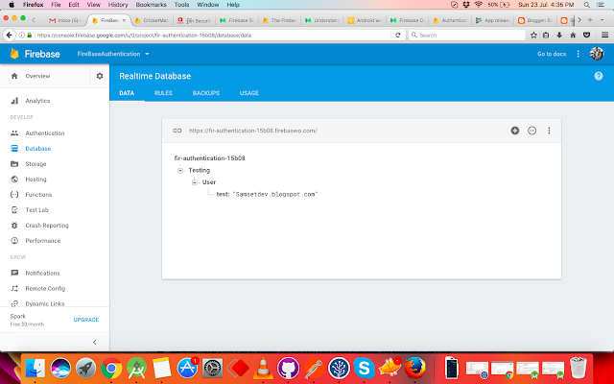Switch to the CricketMa browser tab
Screen dimensions: 614x384
coord(152,20)
